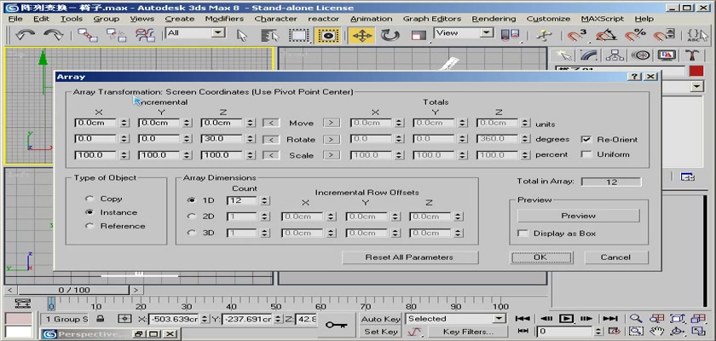Expand the command panel dropdown below object name
Image resolution: width=716 pixels, height=341 pixels.
coord(697,86)
